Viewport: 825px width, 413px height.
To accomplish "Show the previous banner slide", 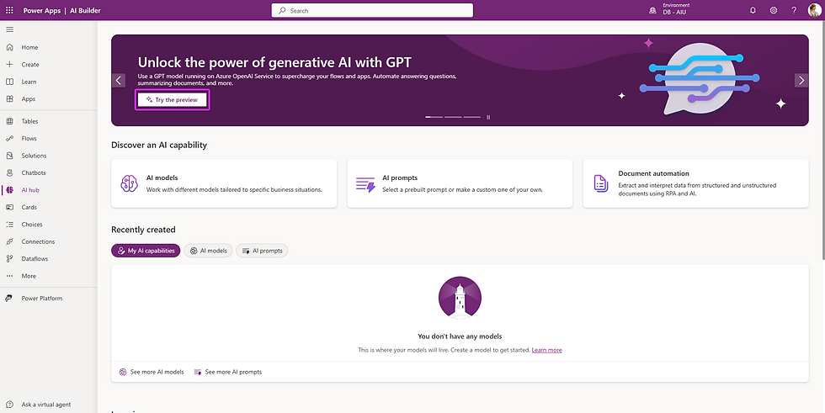I will (x=119, y=81).
